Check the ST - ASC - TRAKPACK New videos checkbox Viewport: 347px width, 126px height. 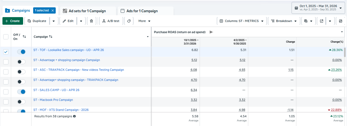tap(6, 72)
